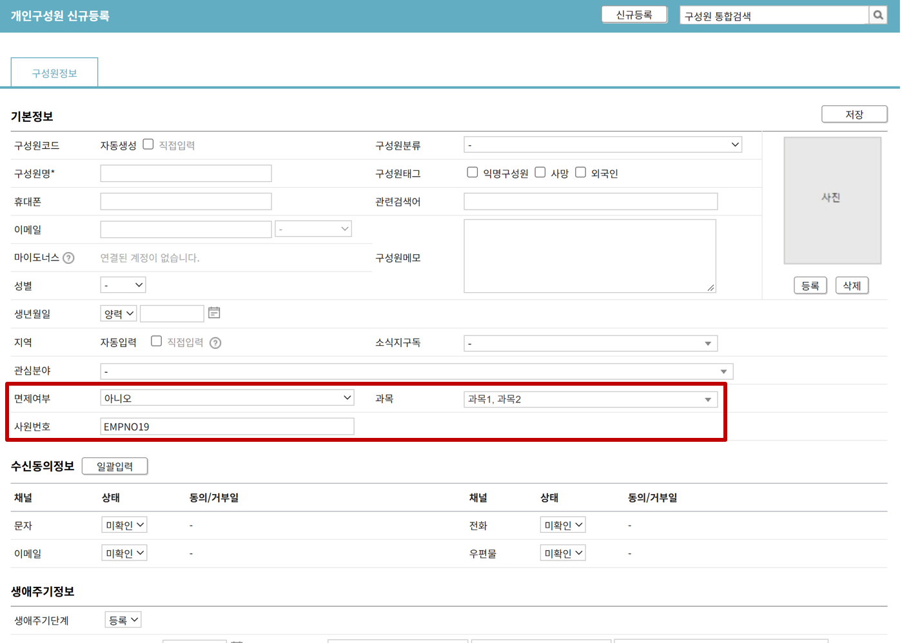Image resolution: width=902 pixels, height=643 pixels.
Task: Open the 면제여부 dropdown
Action: pyautogui.click(x=227, y=398)
